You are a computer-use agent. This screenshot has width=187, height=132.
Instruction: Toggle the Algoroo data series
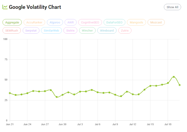pyautogui.click(x=55, y=22)
